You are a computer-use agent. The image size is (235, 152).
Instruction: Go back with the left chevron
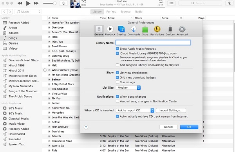[4, 12]
